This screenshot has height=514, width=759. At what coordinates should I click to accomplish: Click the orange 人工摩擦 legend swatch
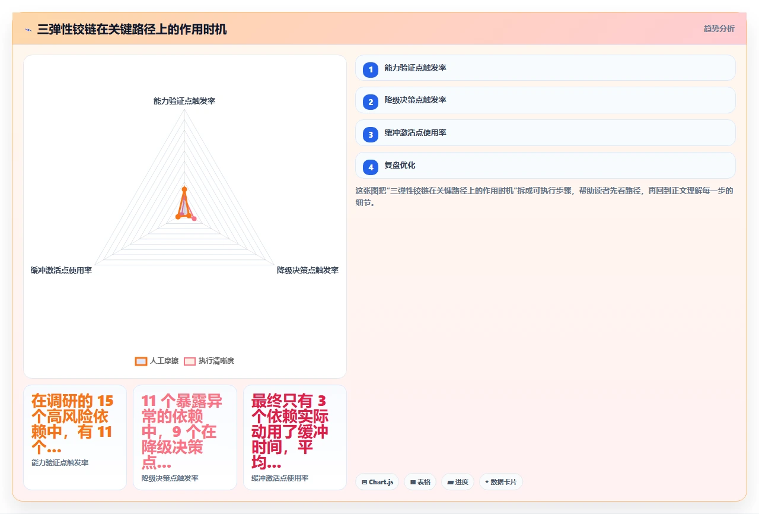[x=141, y=361]
